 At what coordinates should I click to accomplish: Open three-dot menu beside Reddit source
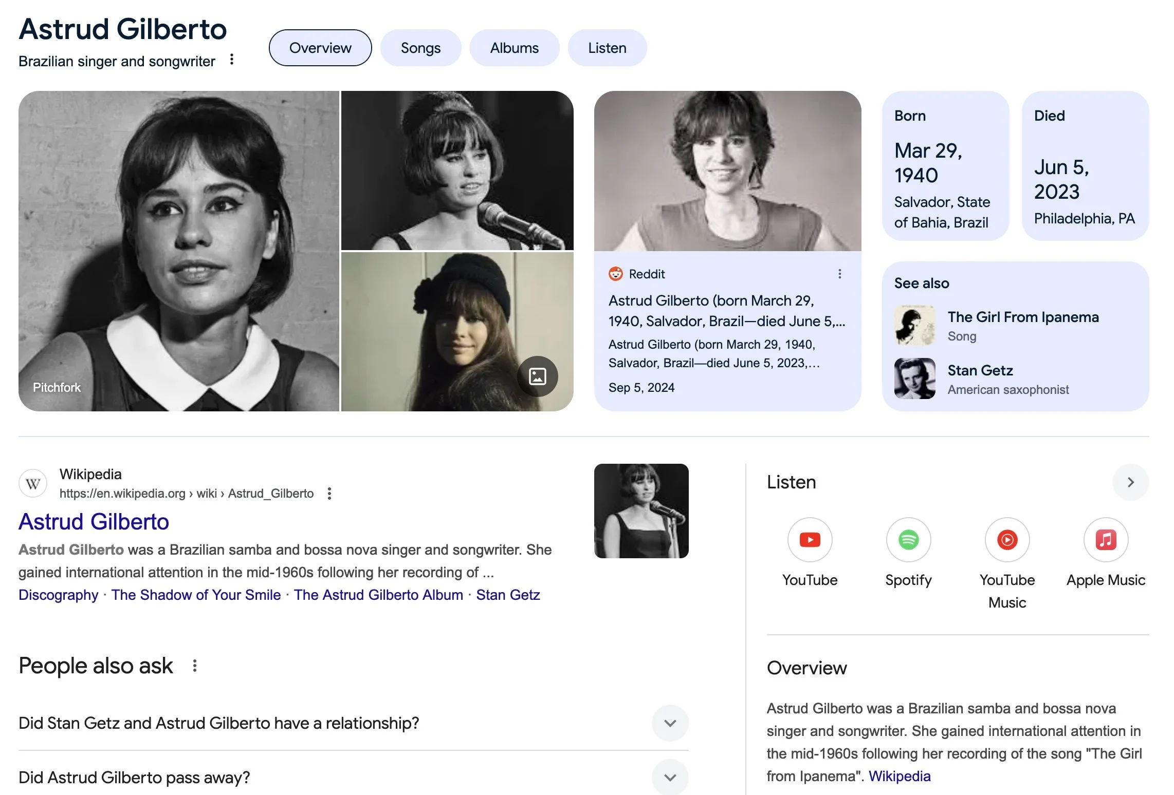(x=839, y=274)
